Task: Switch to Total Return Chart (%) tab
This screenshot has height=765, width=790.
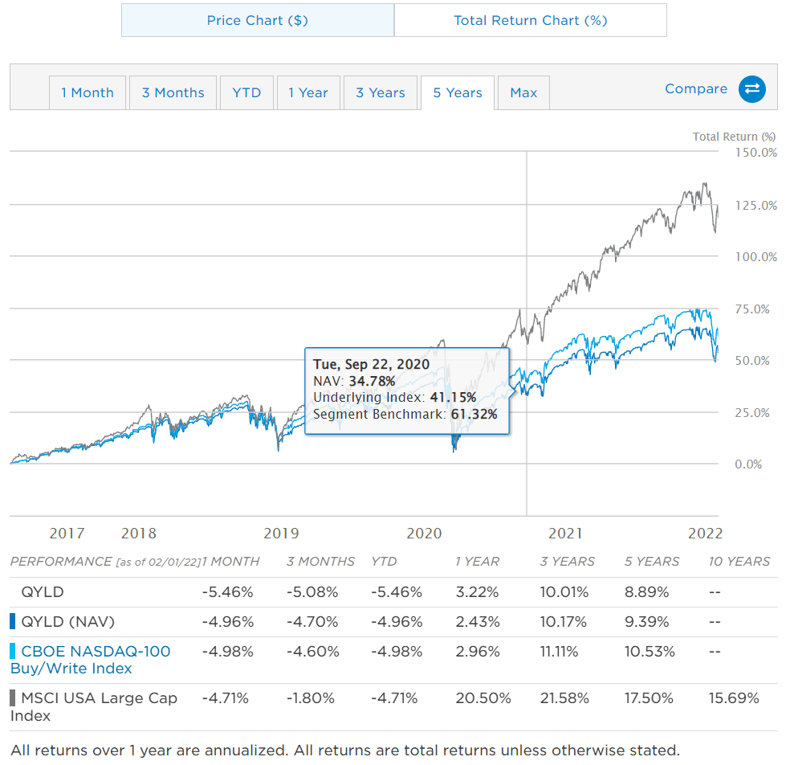Action: [530, 20]
